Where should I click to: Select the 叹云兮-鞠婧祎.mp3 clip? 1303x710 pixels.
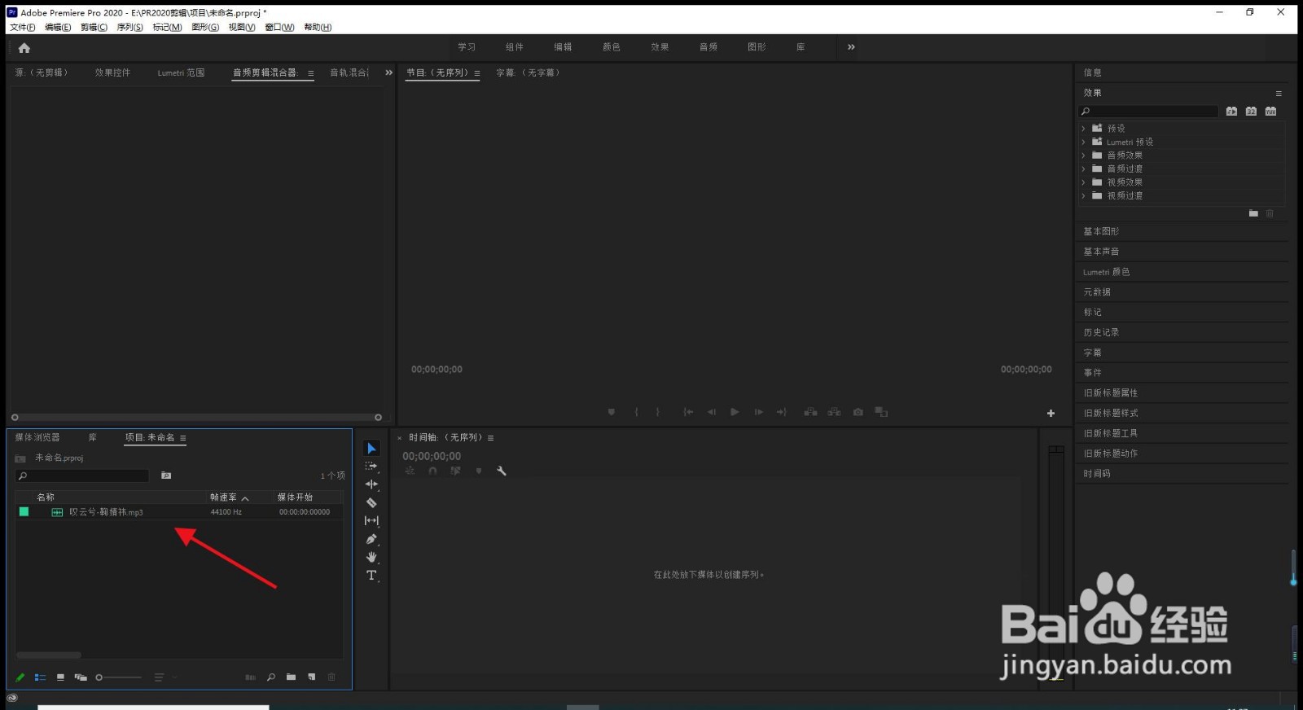[106, 512]
